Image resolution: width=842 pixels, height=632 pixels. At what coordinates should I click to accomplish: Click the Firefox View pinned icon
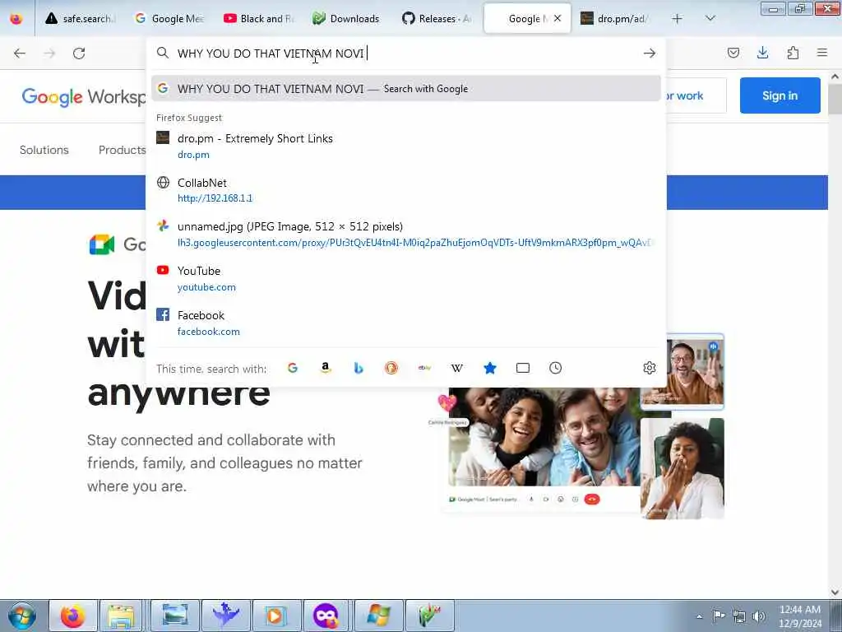16,19
